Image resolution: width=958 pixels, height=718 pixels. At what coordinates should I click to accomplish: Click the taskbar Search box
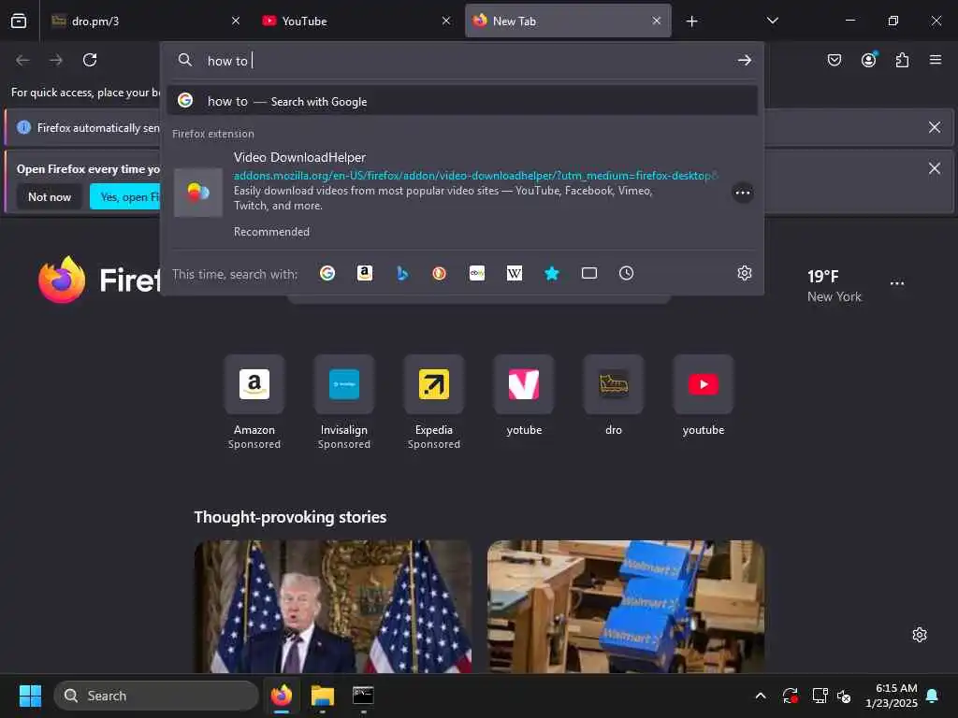coord(156,696)
